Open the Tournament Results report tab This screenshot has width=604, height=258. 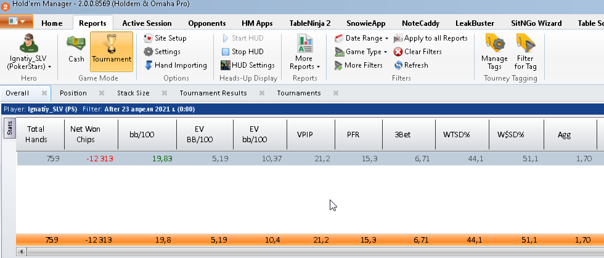[213, 93]
